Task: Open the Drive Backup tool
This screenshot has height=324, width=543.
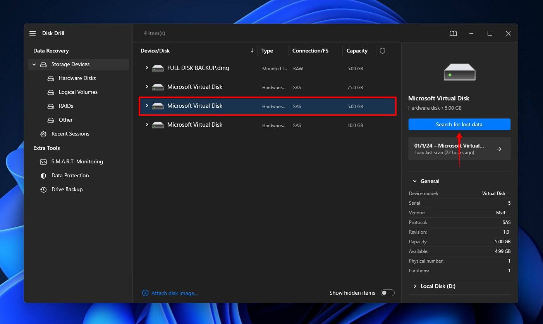Action: point(67,190)
